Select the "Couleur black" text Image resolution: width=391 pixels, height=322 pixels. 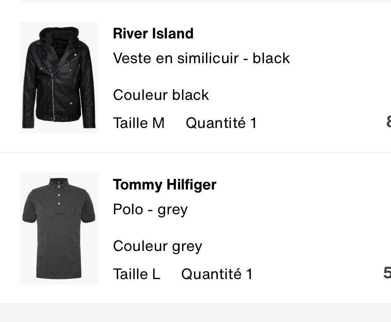point(161,95)
